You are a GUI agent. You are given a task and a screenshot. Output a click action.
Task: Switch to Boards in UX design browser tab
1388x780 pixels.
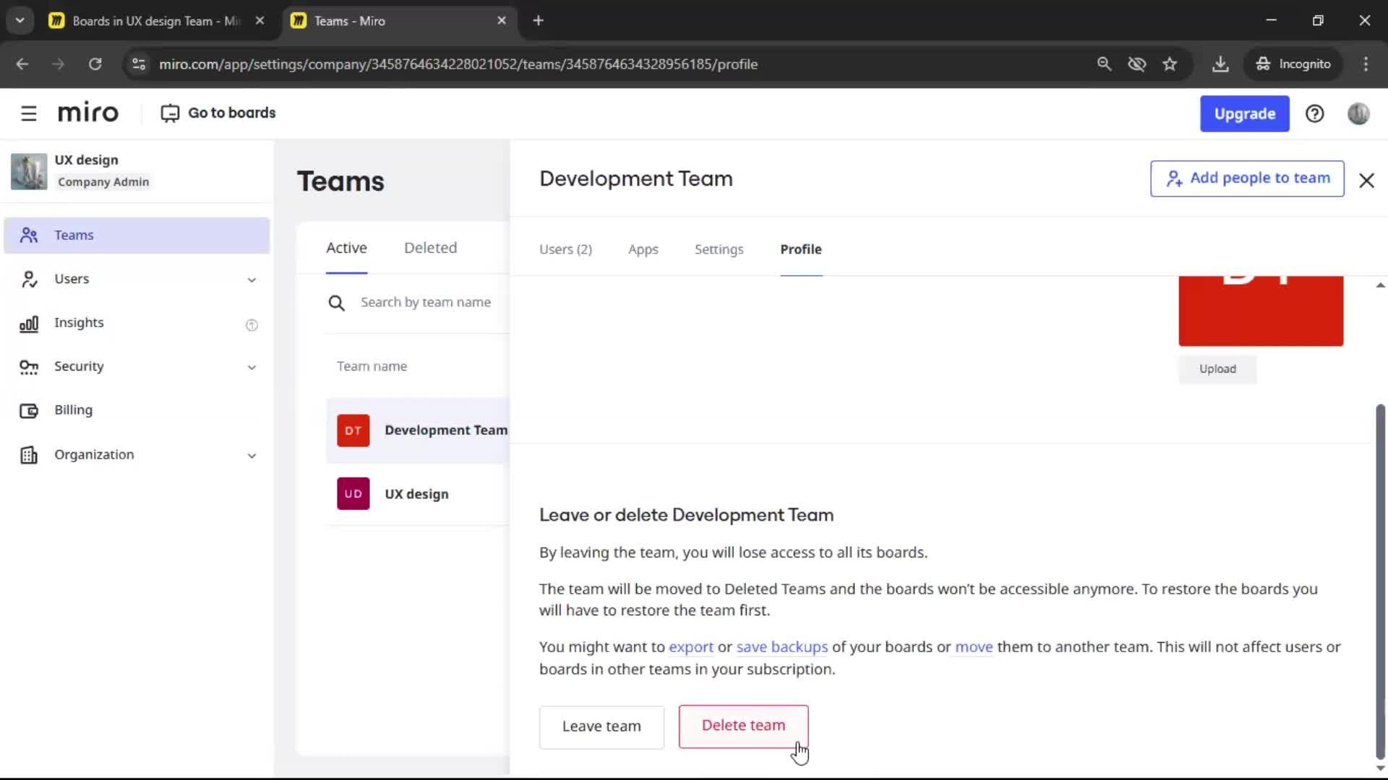157,21
